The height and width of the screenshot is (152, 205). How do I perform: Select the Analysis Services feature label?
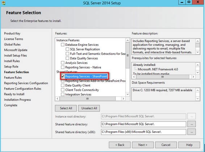coord(76,63)
